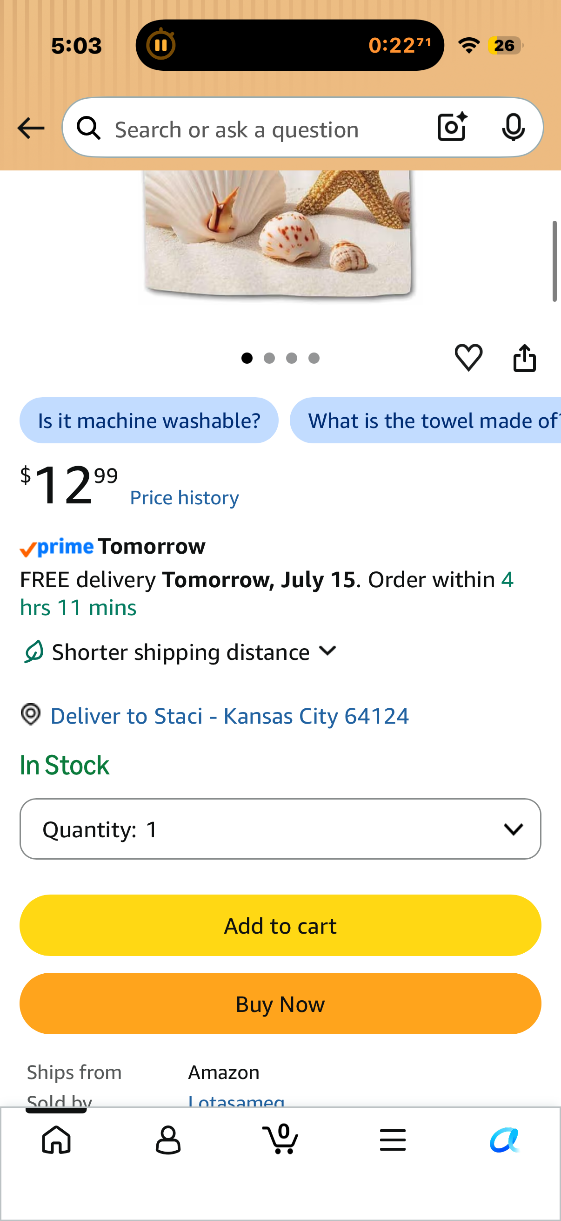
Task: Launch Alexa assistant icon
Action: point(505,1140)
